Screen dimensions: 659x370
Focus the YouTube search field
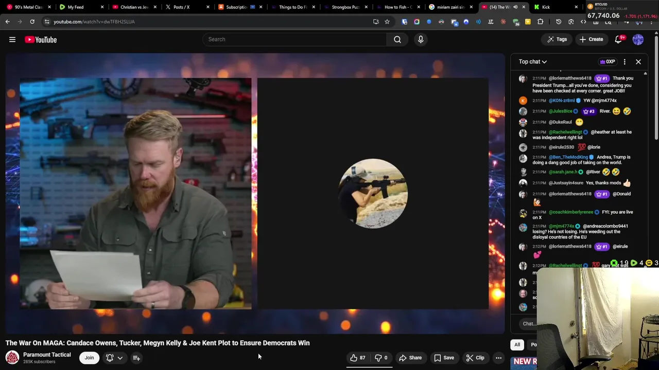pyautogui.click(x=294, y=40)
